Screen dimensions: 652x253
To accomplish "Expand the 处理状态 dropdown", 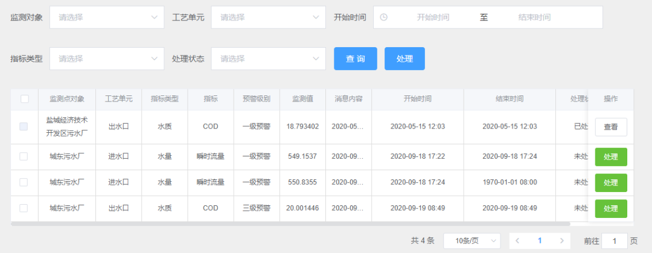I will coord(268,59).
